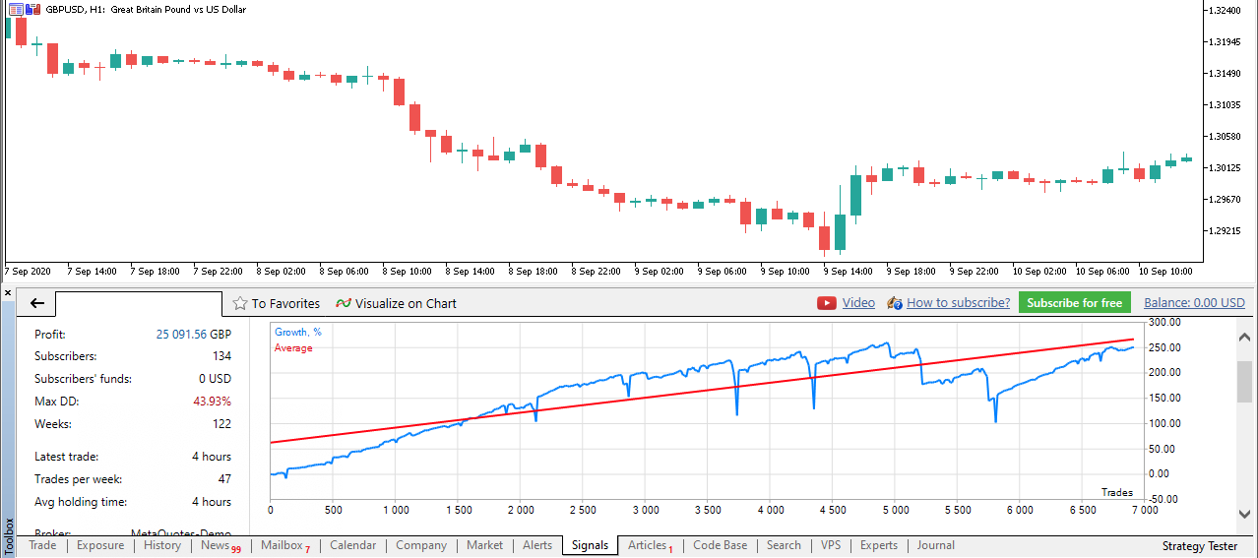Viewport: 1258px width, 558px height.
Task: Click the signal panel scrollbar thumb
Action: [x=1245, y=381]
